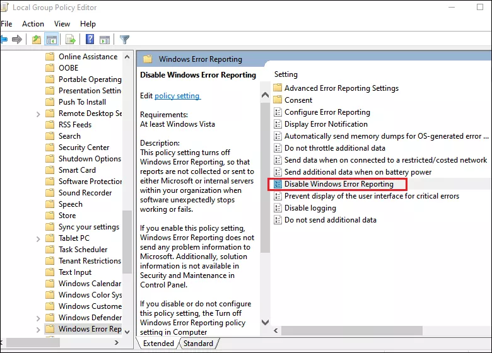Select Presentation Settings in the tree
Viewport: 492px width, 353px height.
(x=90, y=91)
